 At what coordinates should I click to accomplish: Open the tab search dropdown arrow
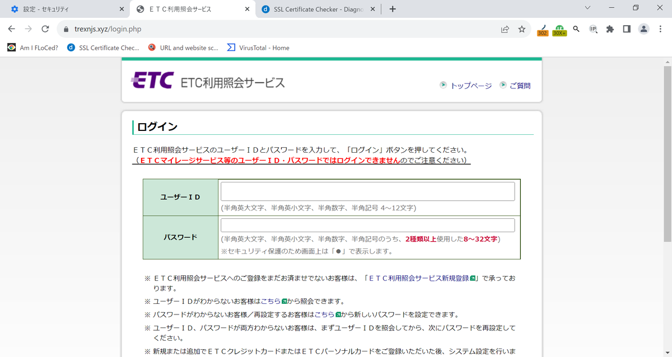click(x=587, y=8)
